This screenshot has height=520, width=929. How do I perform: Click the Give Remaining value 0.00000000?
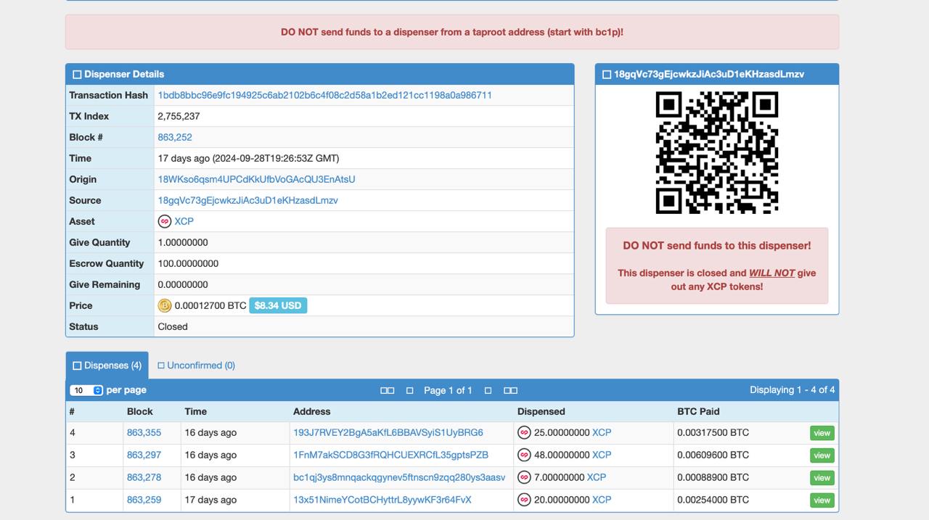pyautogui.click(x=183, y=284)
